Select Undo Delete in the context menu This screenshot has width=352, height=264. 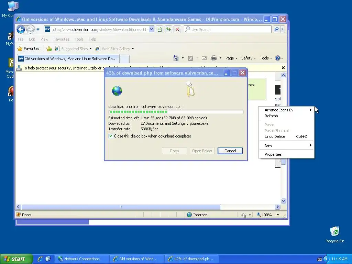coord(286,136)
